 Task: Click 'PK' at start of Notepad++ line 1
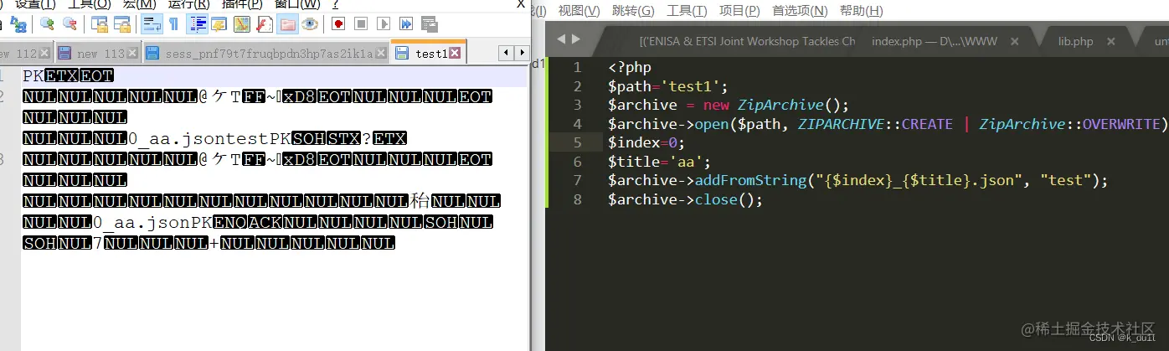coord(33,76)
